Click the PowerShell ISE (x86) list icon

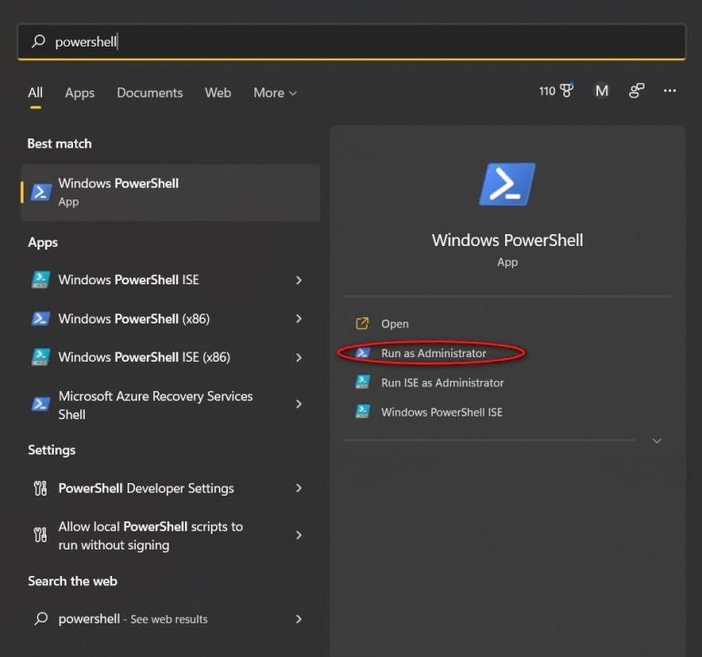[41, 357]
